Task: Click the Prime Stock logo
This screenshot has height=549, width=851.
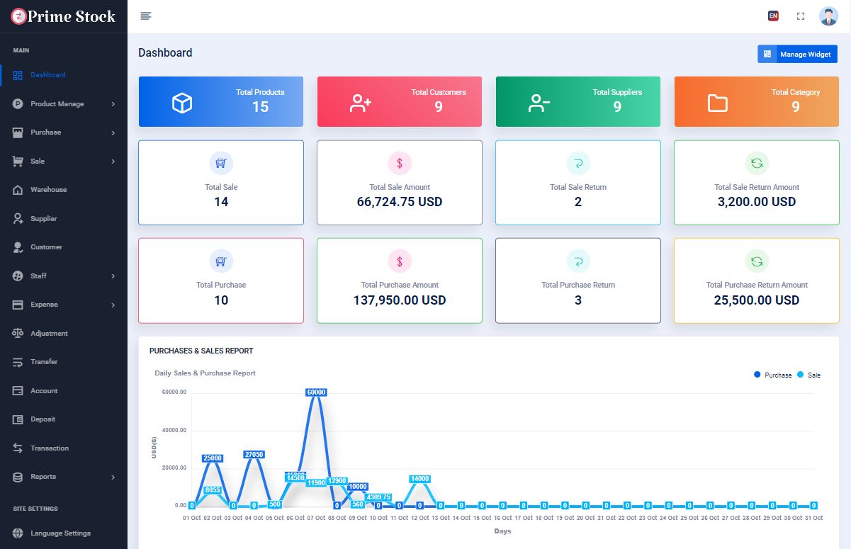Action: click(x=63, y=16)
